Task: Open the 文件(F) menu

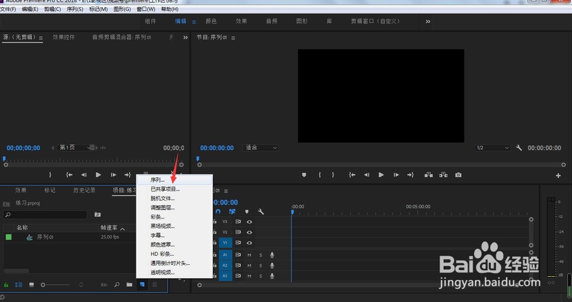Action: (x=7, y=9)
